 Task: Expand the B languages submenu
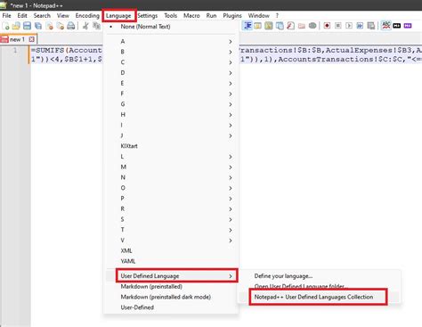click(x=171, y=52)
